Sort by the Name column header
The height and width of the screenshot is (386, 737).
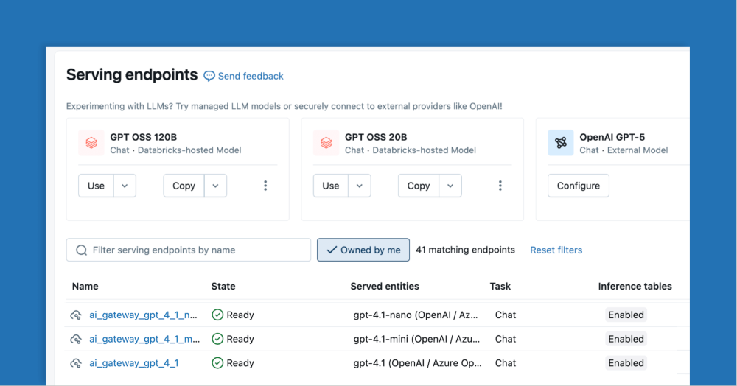pos(85,286)
